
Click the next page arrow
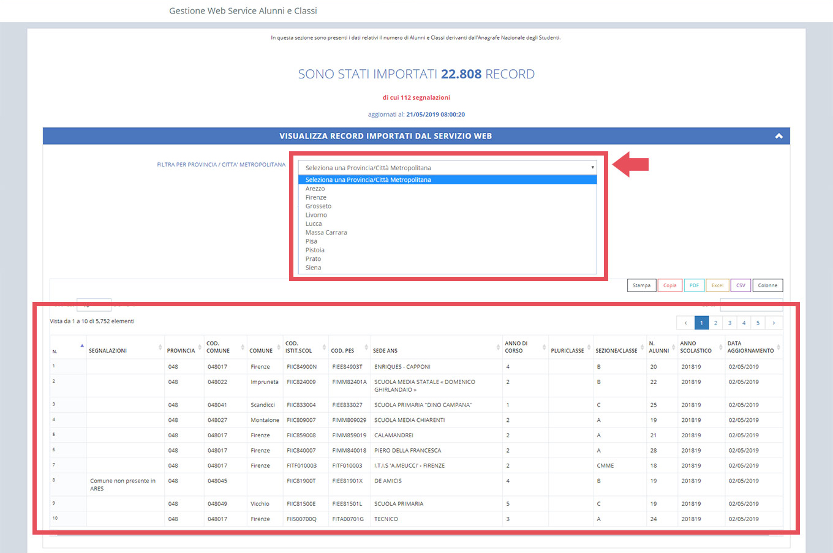pyautogui.click(x=774, y=323)
